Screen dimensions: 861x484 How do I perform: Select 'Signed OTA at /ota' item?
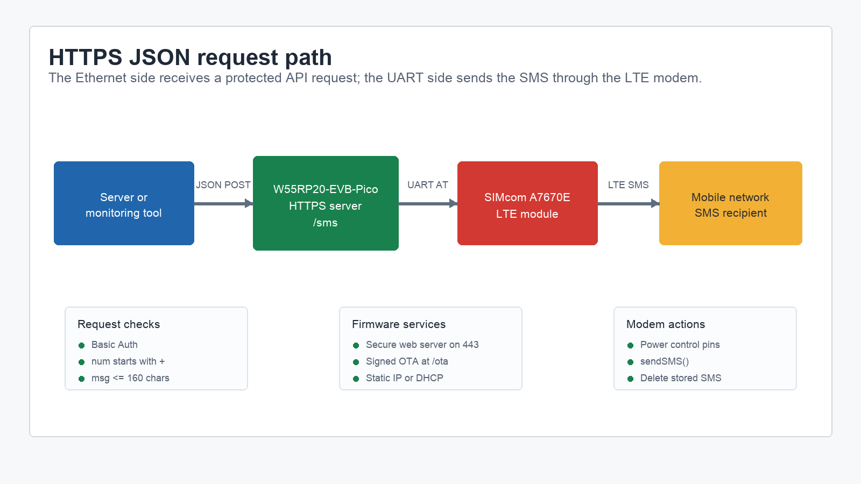tap(407, 361)
